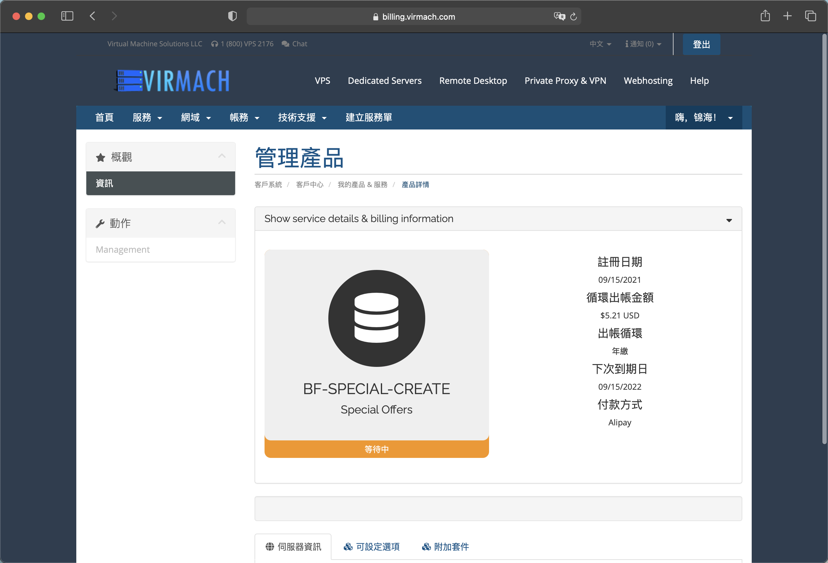
Task: Click the 登出 logout button
Action: pos(701,44)
